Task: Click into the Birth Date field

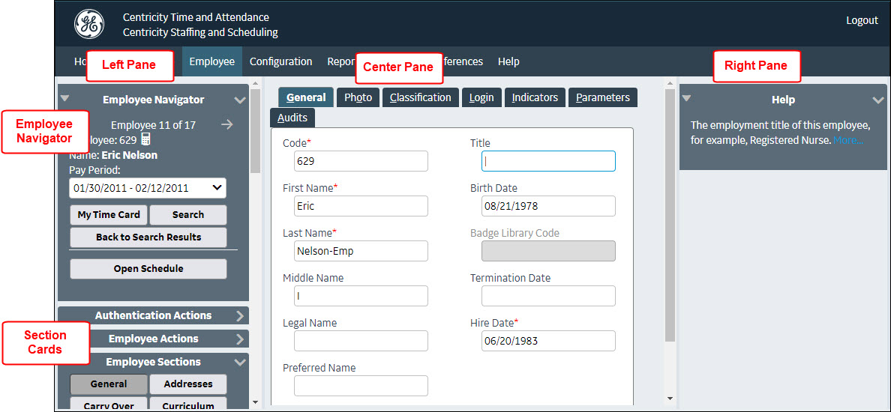Action: [548, 206]
